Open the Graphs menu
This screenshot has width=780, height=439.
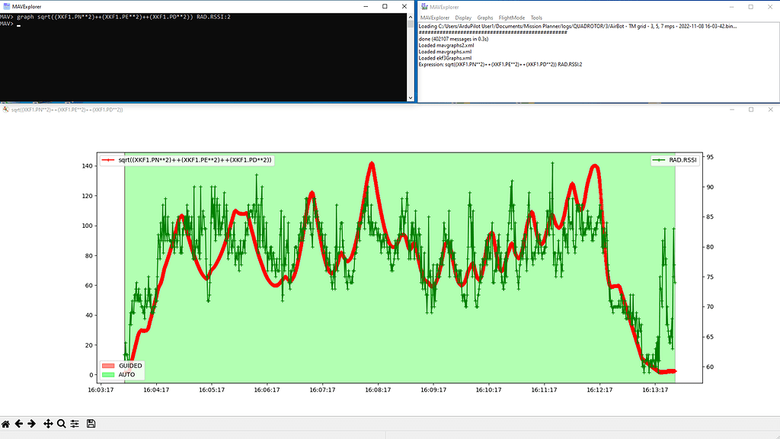[485, 17]
